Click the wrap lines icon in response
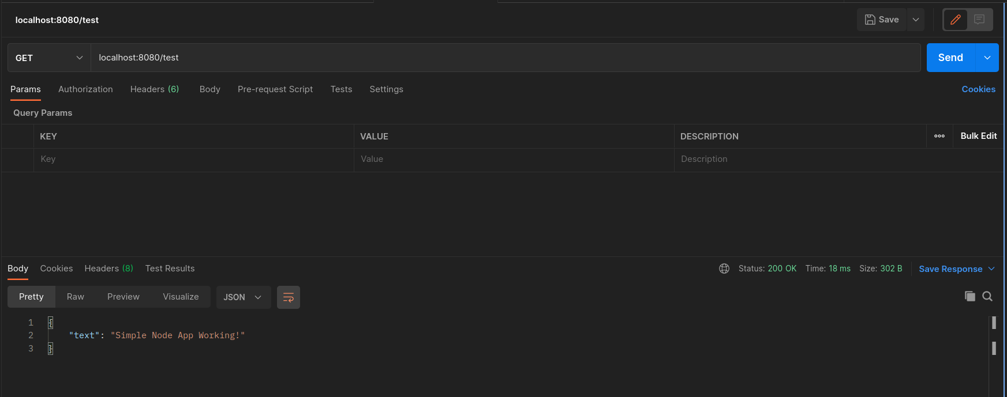The image size is (1007, 397). click(288, 297)
